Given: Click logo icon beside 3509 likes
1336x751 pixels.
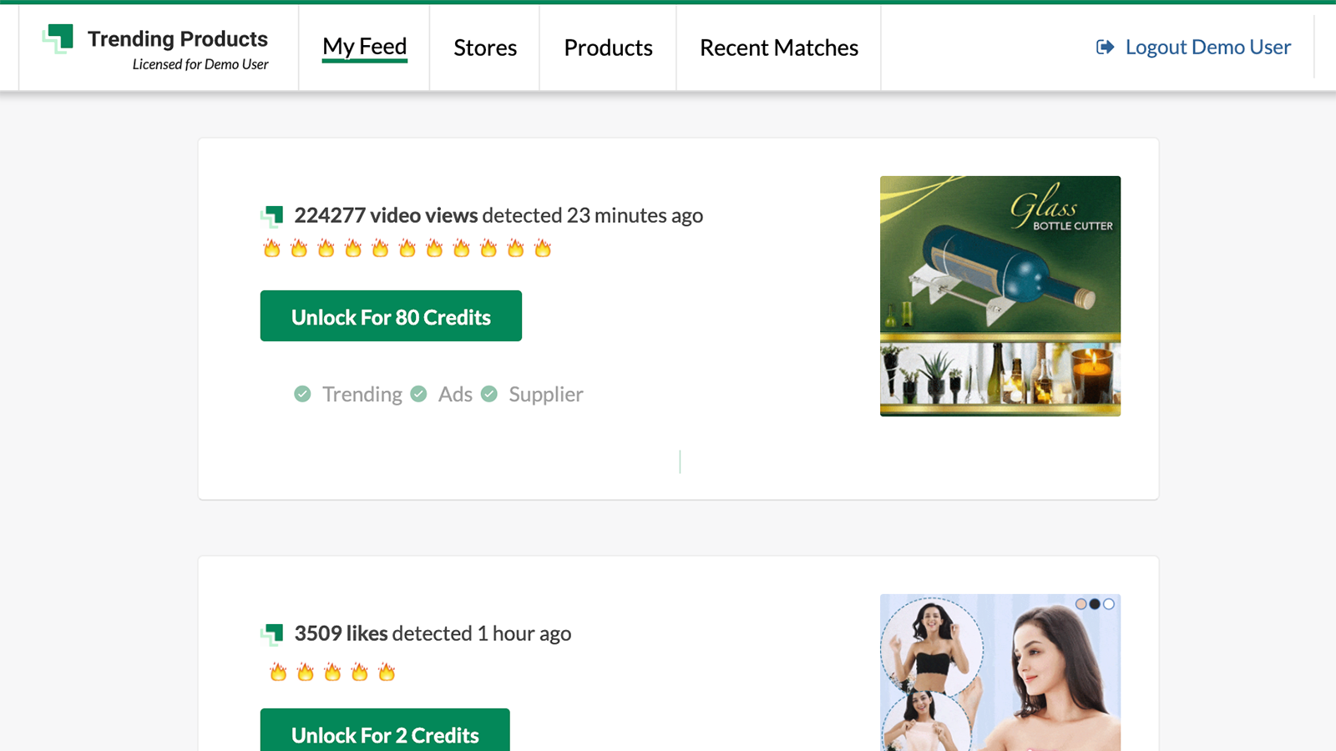Looking at the screenshot, I should click(272, 634).
